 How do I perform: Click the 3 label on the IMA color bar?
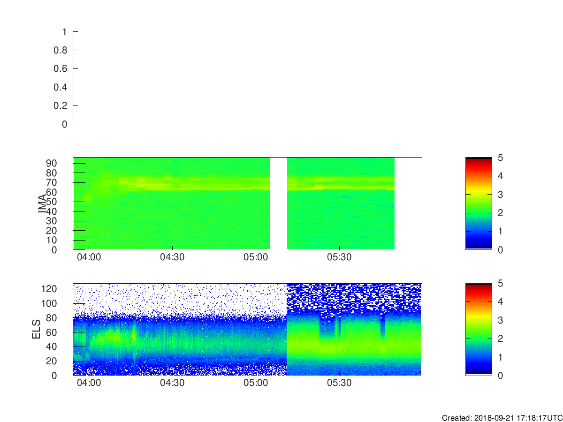(x=500, y=195)
